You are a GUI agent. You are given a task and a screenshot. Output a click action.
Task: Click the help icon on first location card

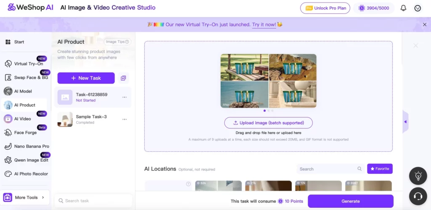point(188,184)
